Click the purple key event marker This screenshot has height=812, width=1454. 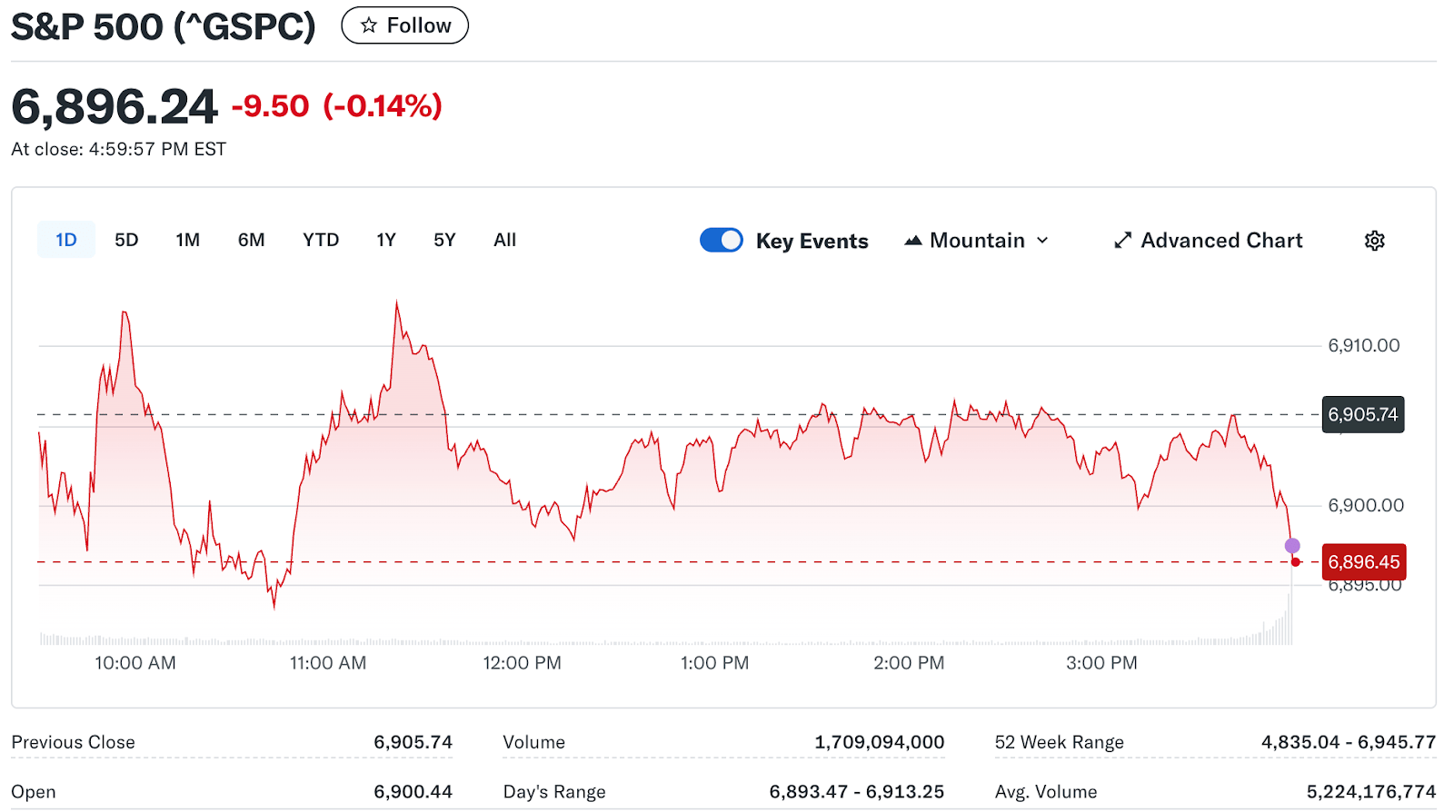[x=1292, y=546]
